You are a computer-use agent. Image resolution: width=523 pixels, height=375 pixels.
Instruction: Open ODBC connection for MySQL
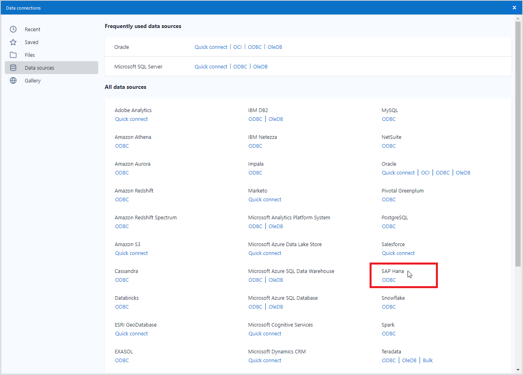[388, 119]
